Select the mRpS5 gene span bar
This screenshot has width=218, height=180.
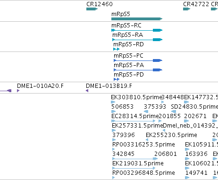[137, 19]
